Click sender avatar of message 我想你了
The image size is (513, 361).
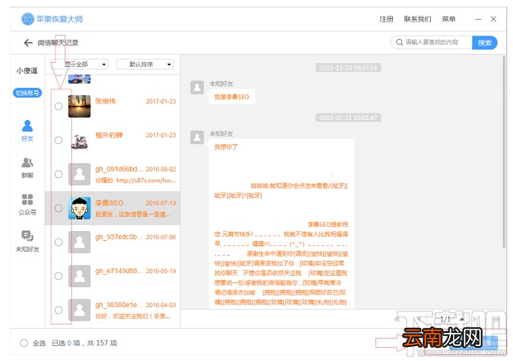(x=197, y=137)
